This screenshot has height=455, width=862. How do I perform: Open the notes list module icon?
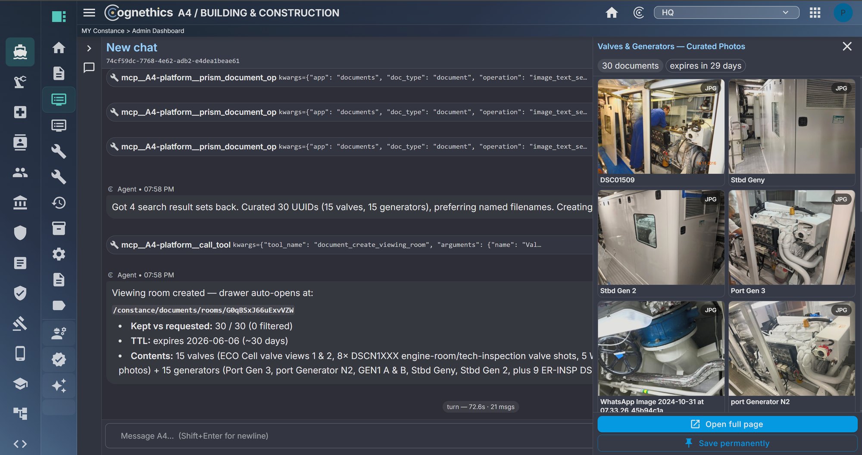click(x=20, y=263)
